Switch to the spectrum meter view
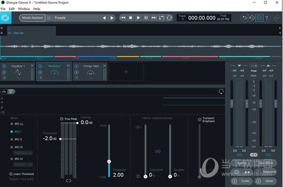 (4, 91)
